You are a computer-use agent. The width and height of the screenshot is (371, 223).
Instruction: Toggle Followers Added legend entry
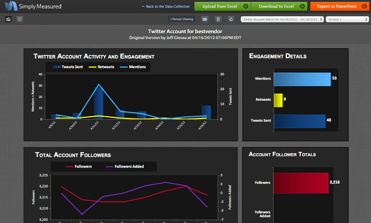[125, 166]
